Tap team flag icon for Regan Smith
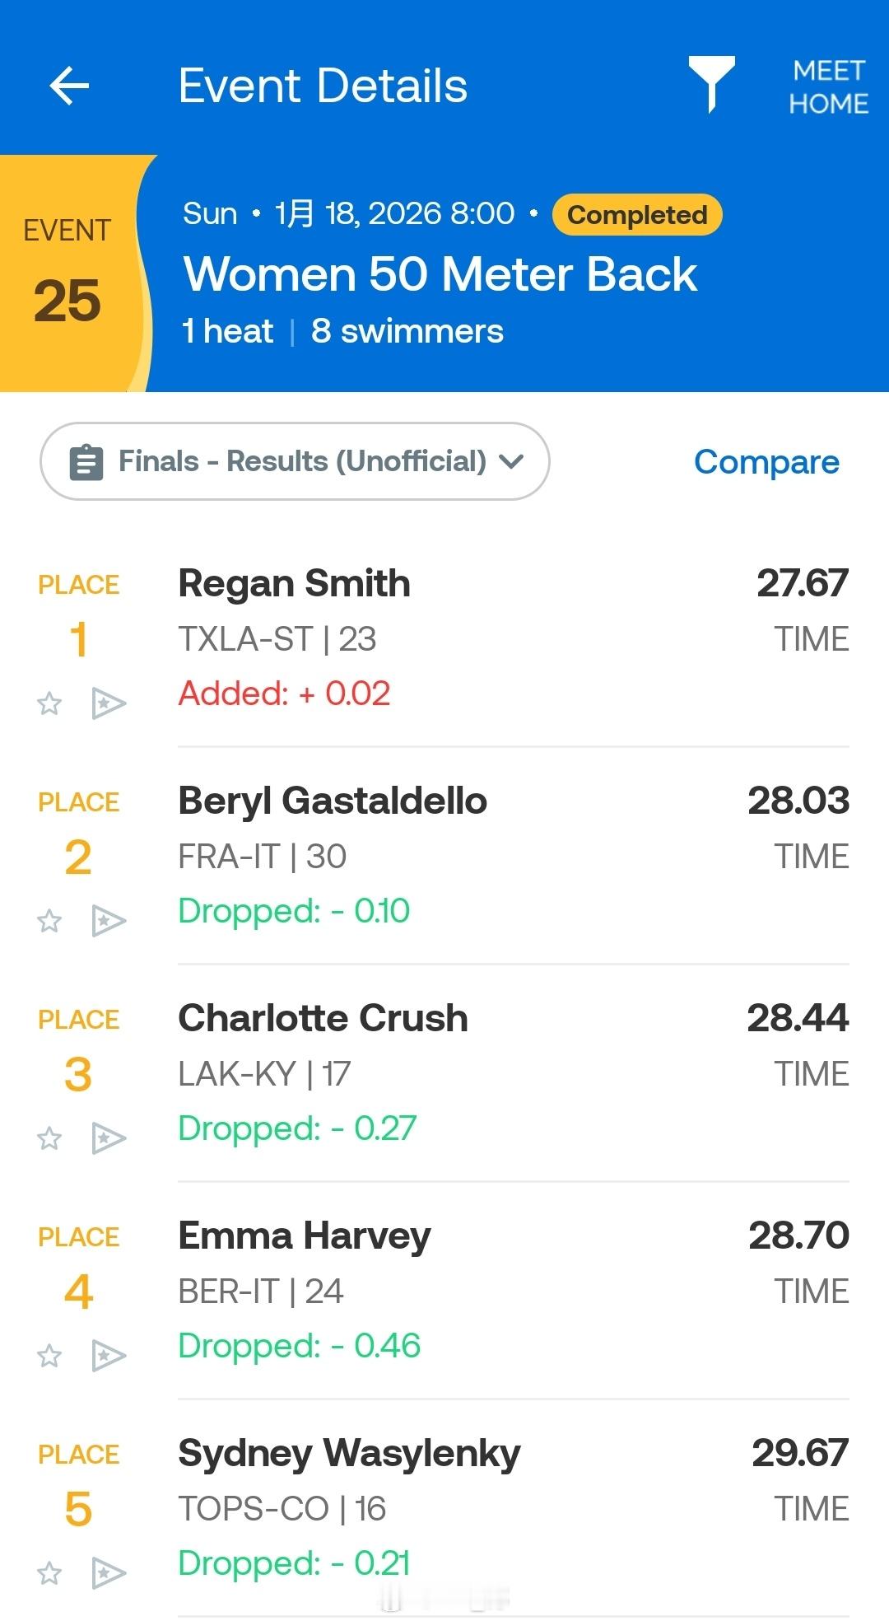The height and width of the screenshot is (1621, 889). pyautogui.click(x=108, y=703)
